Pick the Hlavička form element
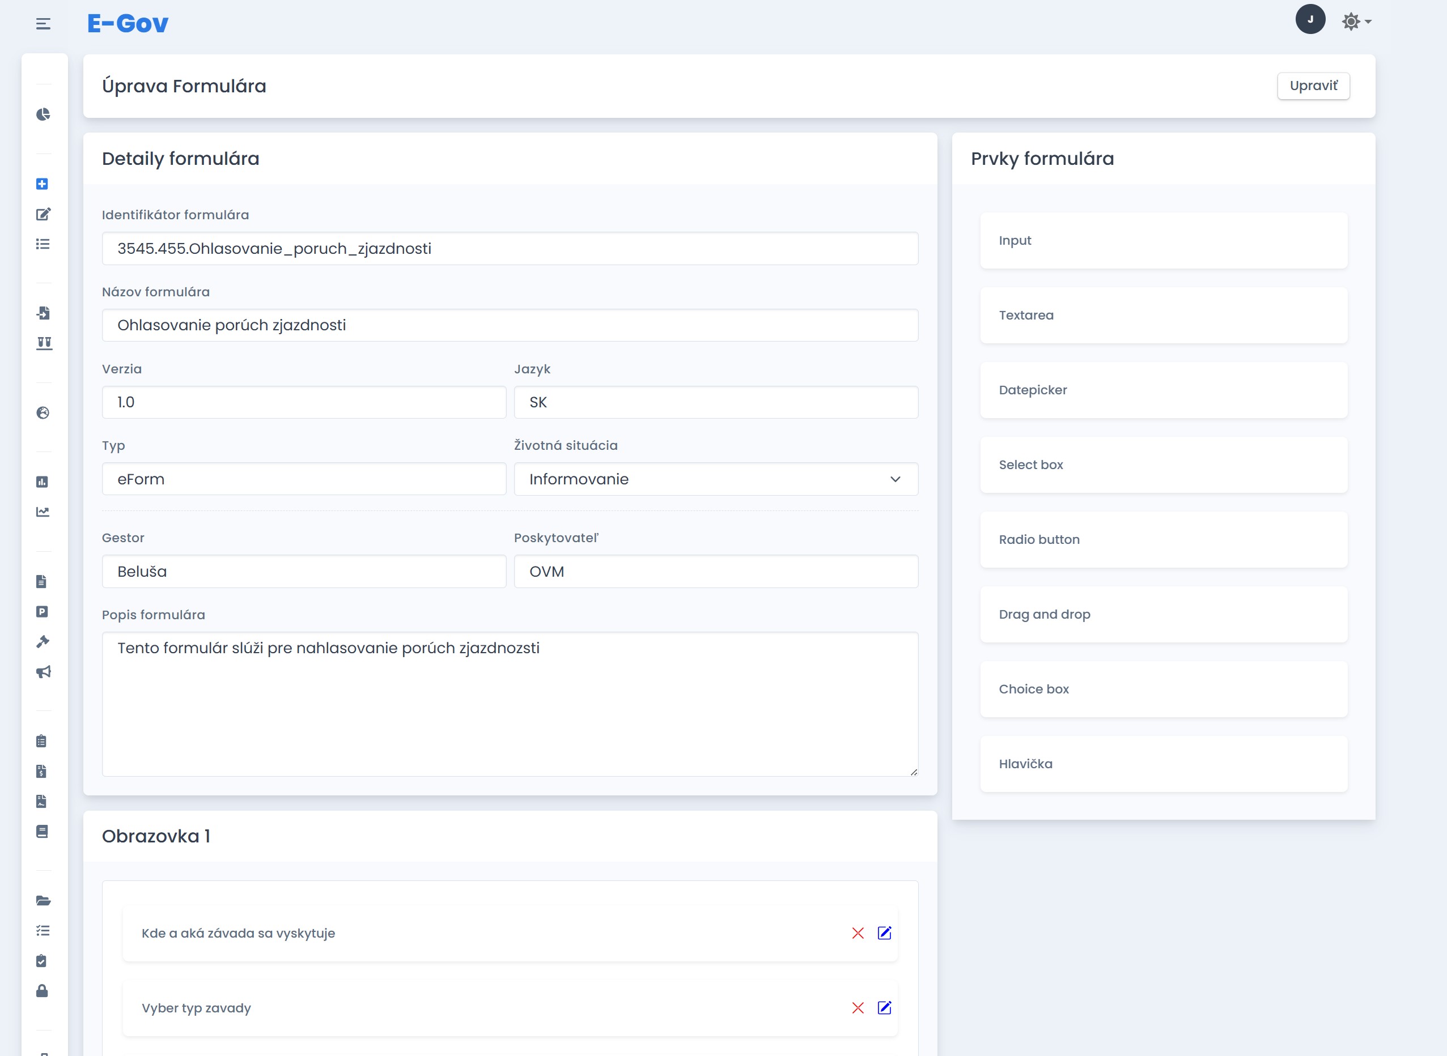Viewport: 1447px width, 1056px height. (1163, 764)
